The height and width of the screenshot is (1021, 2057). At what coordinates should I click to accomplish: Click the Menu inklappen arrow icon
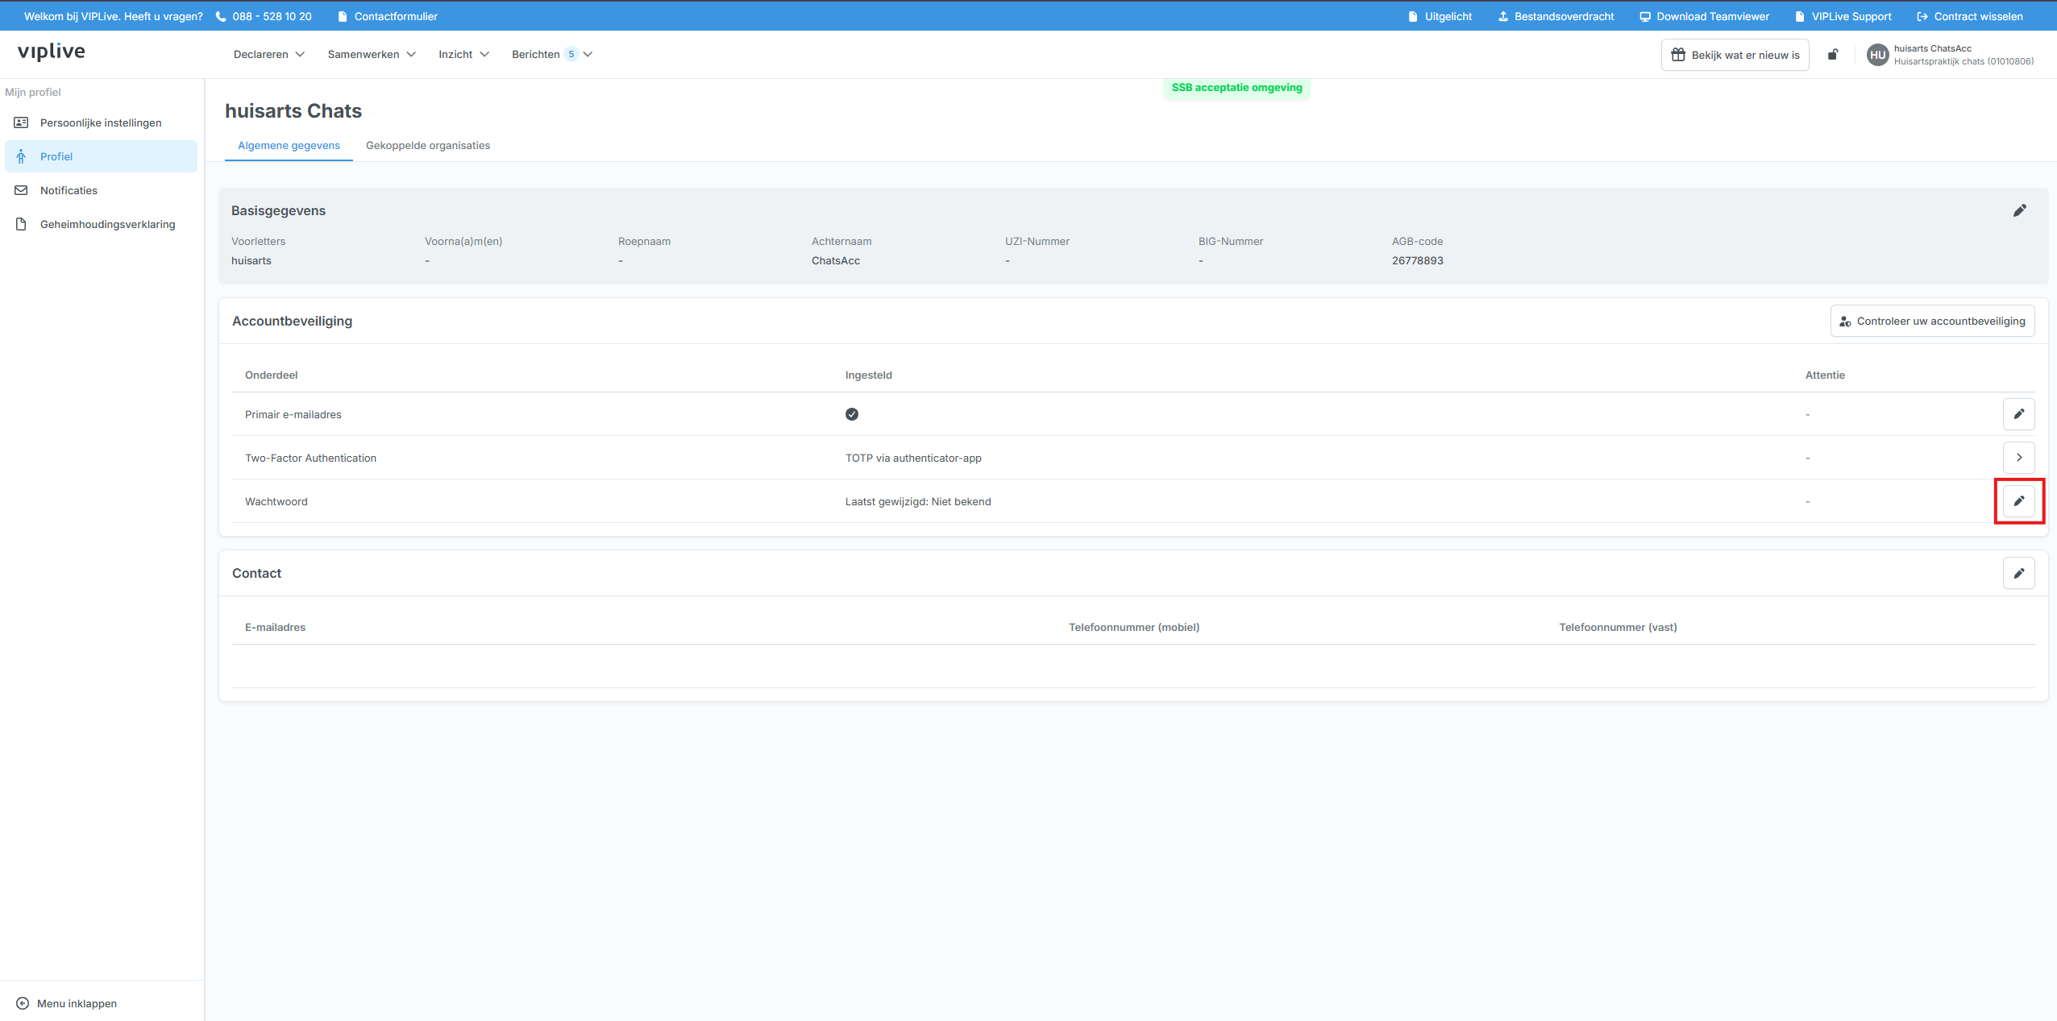point(23,1003)
